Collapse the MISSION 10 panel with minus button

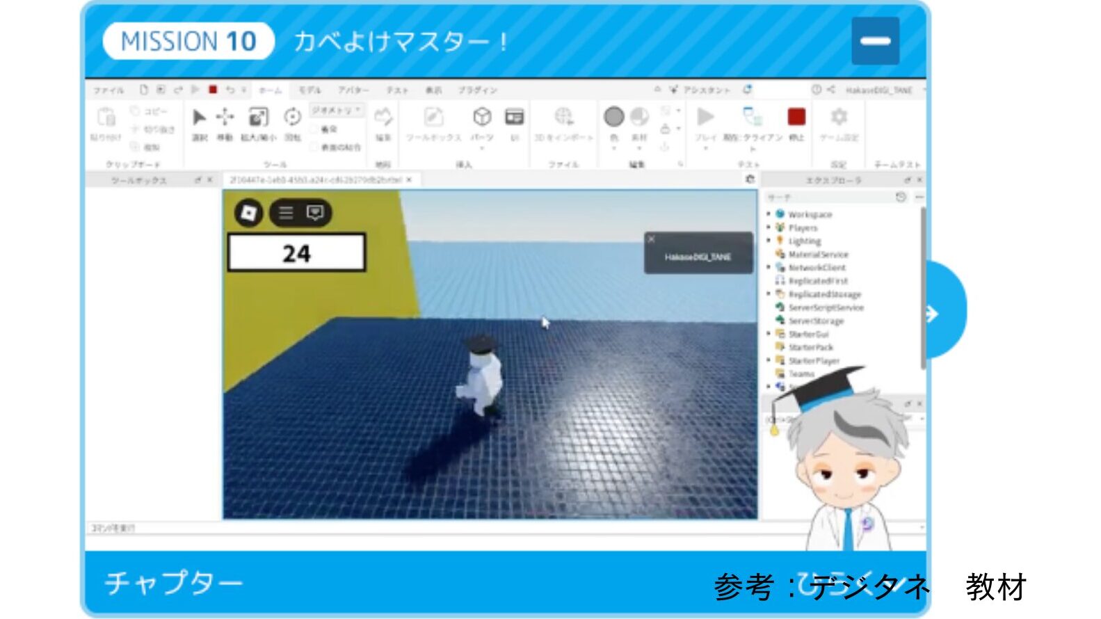tap(875, 41)
